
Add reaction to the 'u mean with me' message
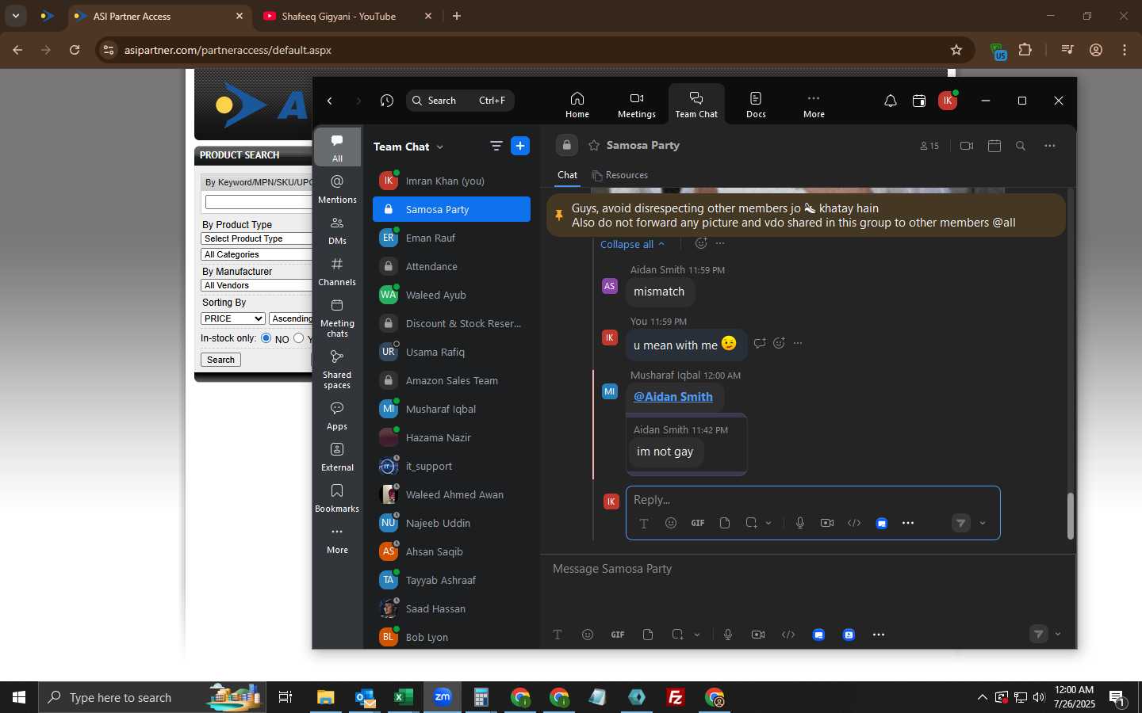779,343
